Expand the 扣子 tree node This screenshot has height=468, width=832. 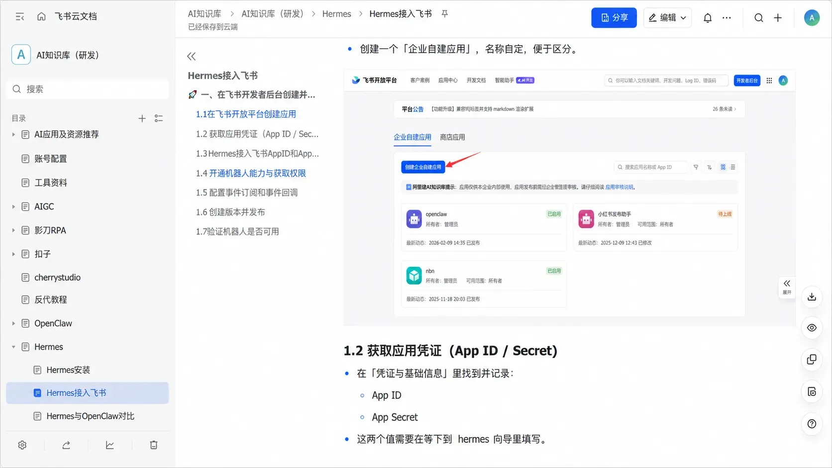coord(13,254)
